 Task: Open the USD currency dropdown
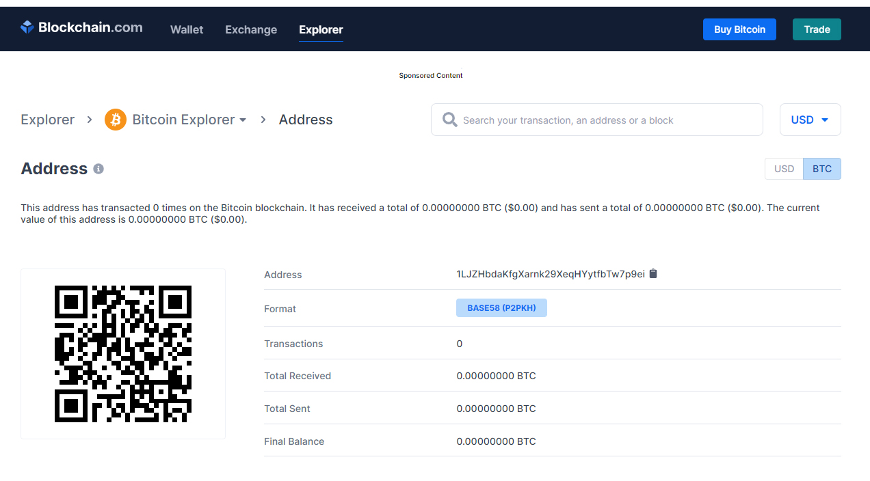pyautogui.click(x=810, y=120)
